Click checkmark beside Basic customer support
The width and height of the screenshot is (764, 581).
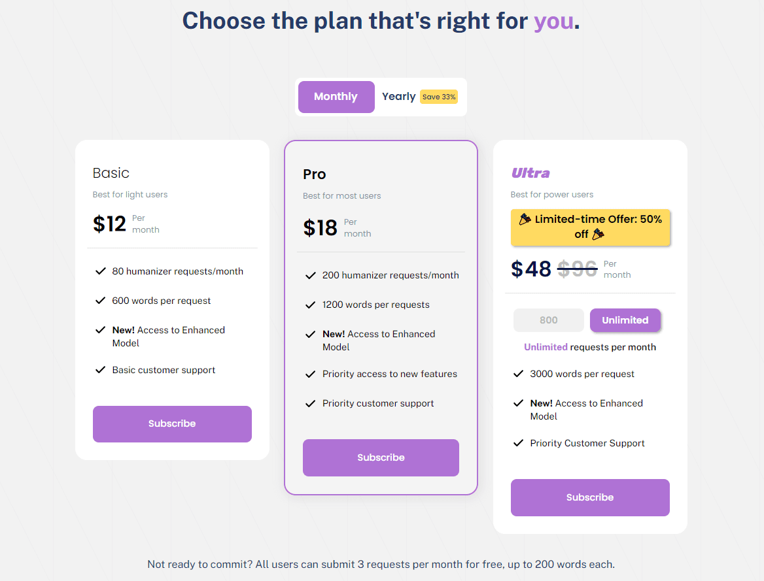pyautogui.click(x=101, y=370)
